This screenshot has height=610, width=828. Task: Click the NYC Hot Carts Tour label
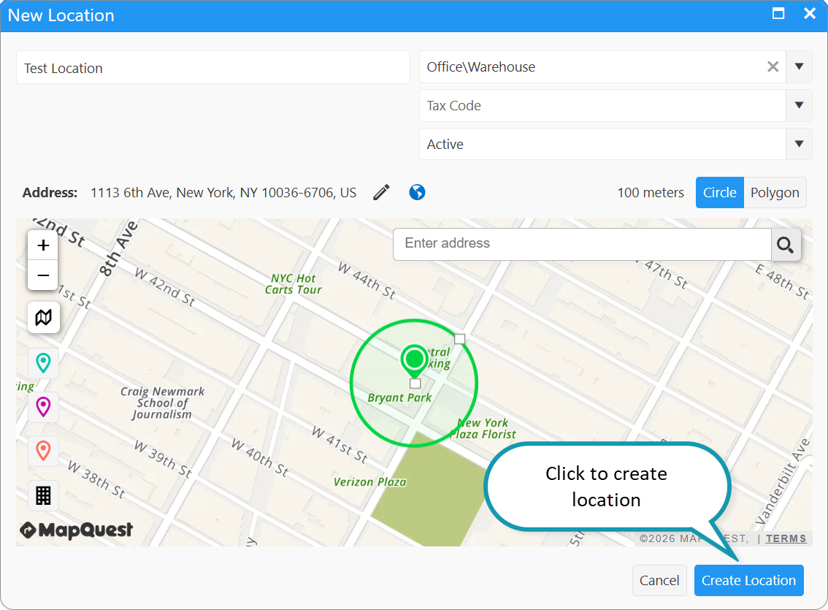tap(294, 284)
